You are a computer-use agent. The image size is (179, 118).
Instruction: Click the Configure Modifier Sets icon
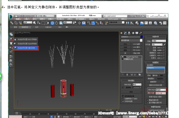pos(140,75)
